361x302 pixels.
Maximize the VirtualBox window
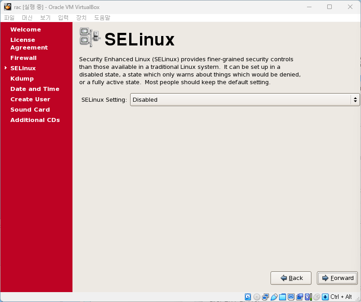point(329,7)
